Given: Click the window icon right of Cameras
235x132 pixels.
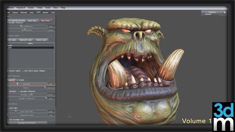Looking at the screenshot, I should [224, 12].
